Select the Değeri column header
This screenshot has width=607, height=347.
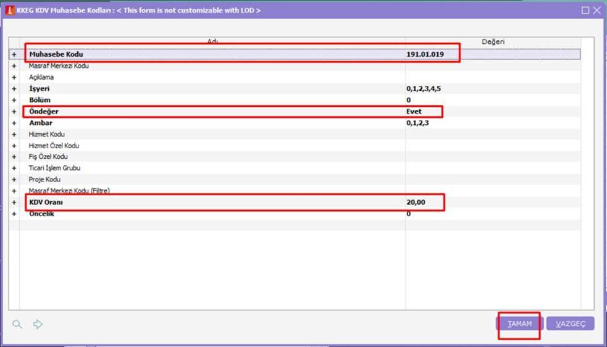pyautogui.click(x=493, y=41)
